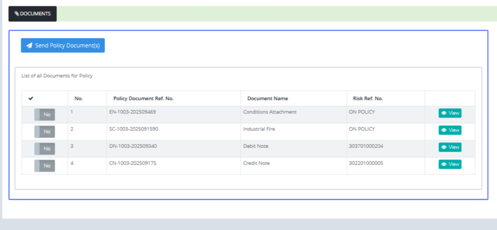This screenshot has height=230, width=497.
Task: Select the Document Name column header
Action: pos(268,98)
